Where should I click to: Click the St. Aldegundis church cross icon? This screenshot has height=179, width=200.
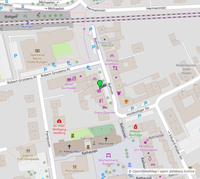coord(69,146)
